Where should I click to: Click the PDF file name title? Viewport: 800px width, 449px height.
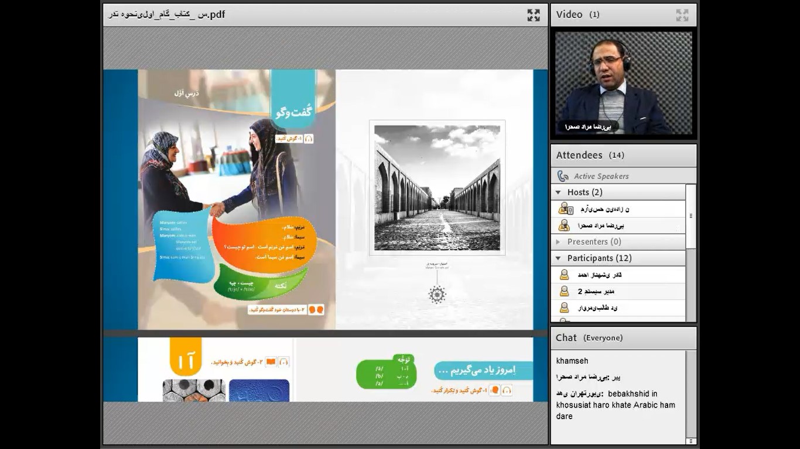pos(166,15)
